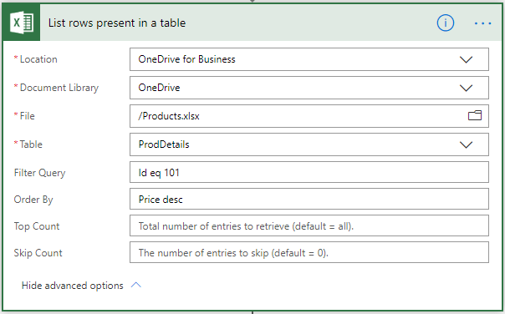Open the ellipsis more options menu

(x=482, y=23)
